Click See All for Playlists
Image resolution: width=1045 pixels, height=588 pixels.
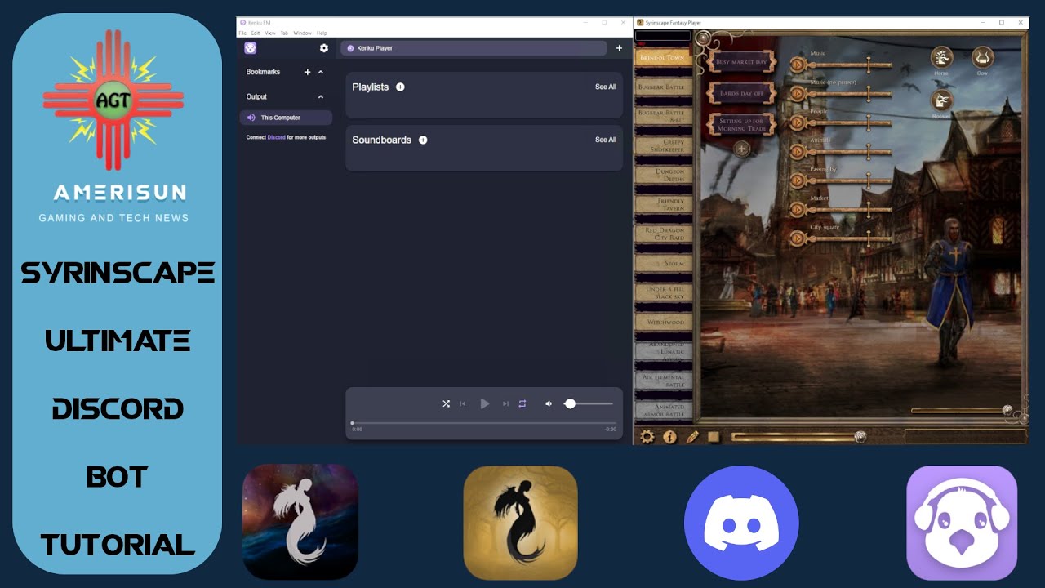tap(606, 87)
